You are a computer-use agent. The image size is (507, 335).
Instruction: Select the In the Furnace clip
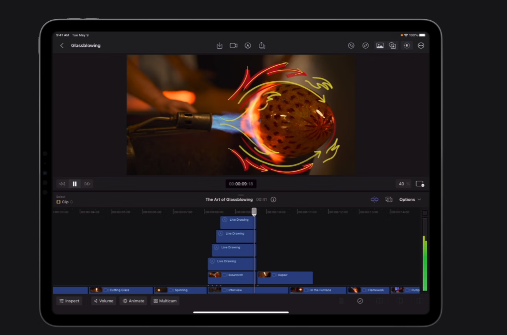[318, 290]
